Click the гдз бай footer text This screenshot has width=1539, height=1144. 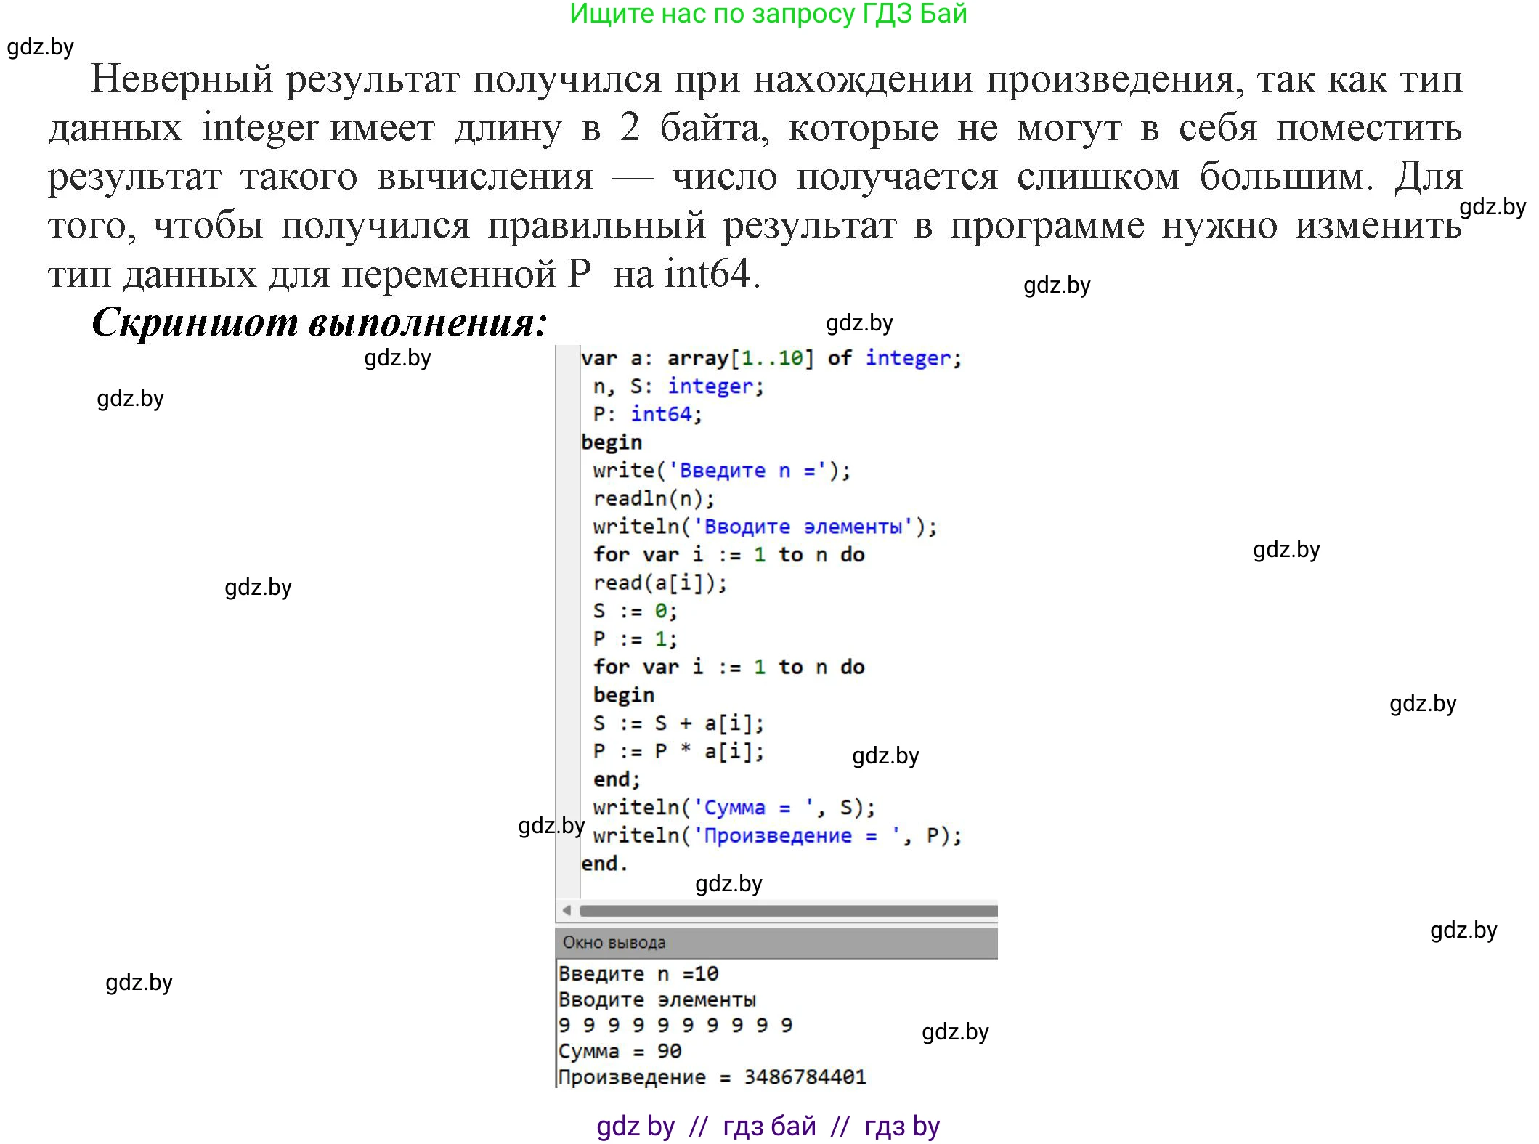coord(768,1127)
